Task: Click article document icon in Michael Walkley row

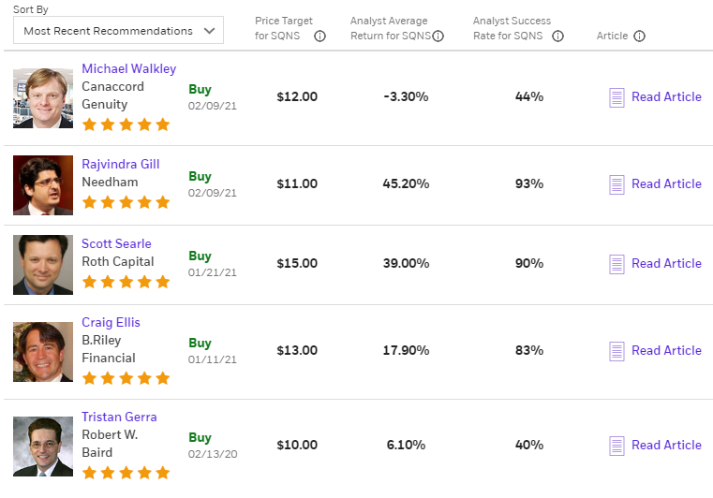Action: [x=616, y=97]
